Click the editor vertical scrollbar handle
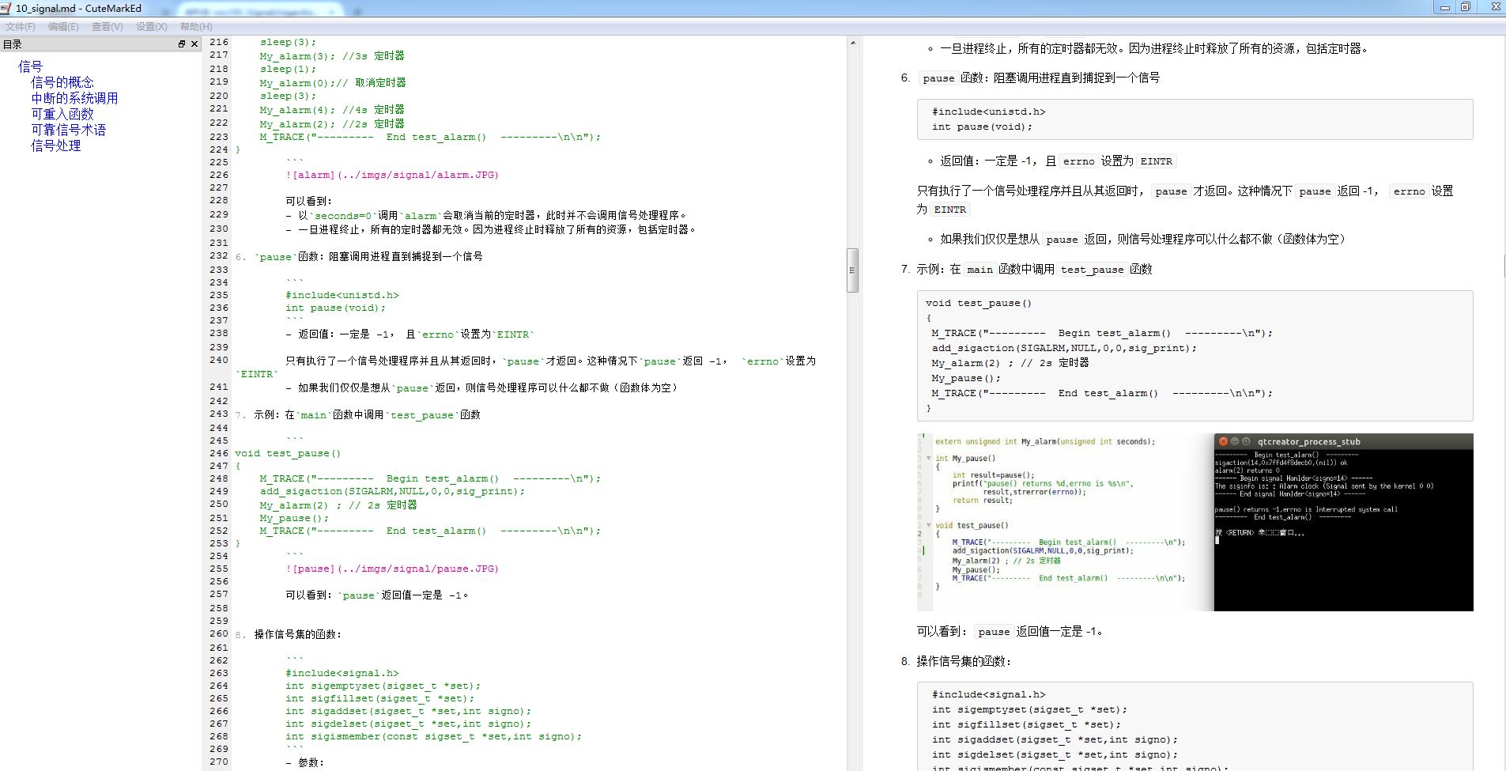The width and height of the screenshot is (1506, 771). click(x=852, y=270)
